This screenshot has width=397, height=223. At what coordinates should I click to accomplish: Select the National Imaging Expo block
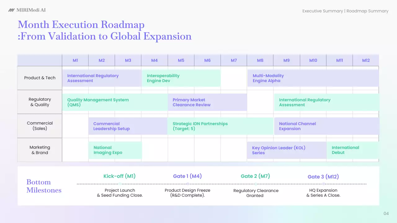pos(115,150)
